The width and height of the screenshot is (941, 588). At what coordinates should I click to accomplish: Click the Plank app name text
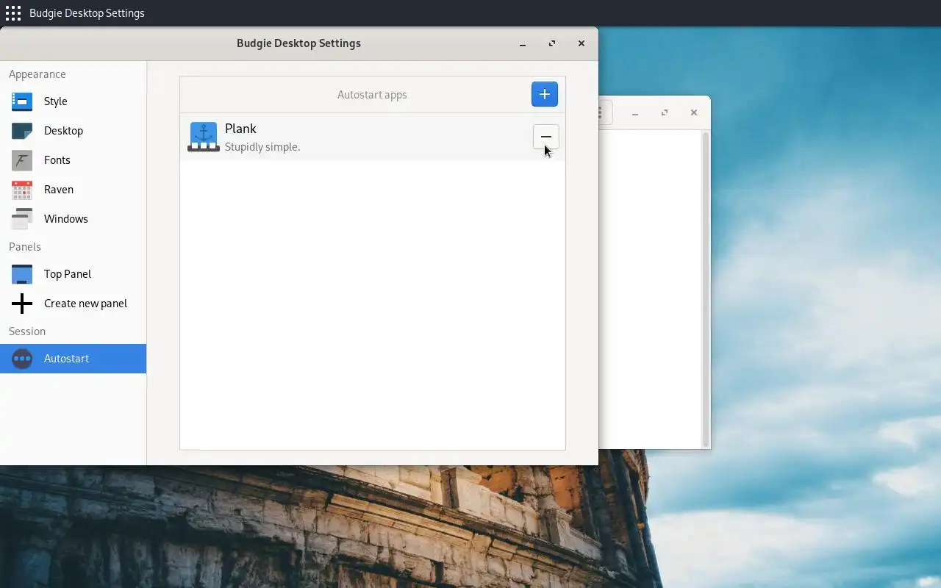240,129
